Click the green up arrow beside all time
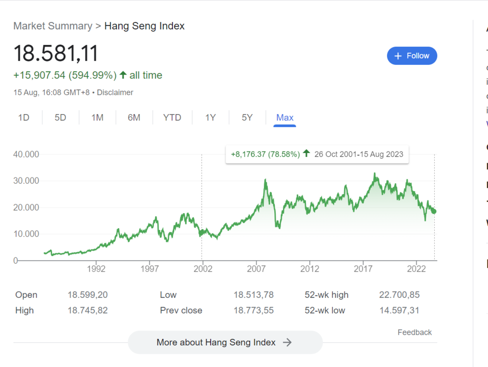 (123, 75)
